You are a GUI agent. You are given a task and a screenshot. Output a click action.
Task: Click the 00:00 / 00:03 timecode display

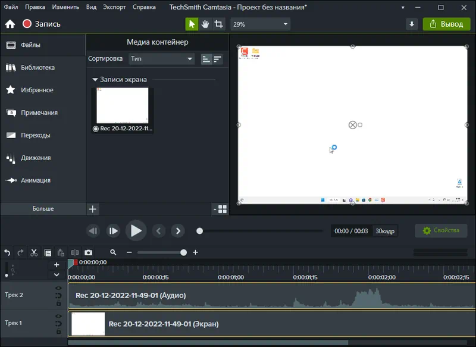pyautogui.click(x=351, y=231)
